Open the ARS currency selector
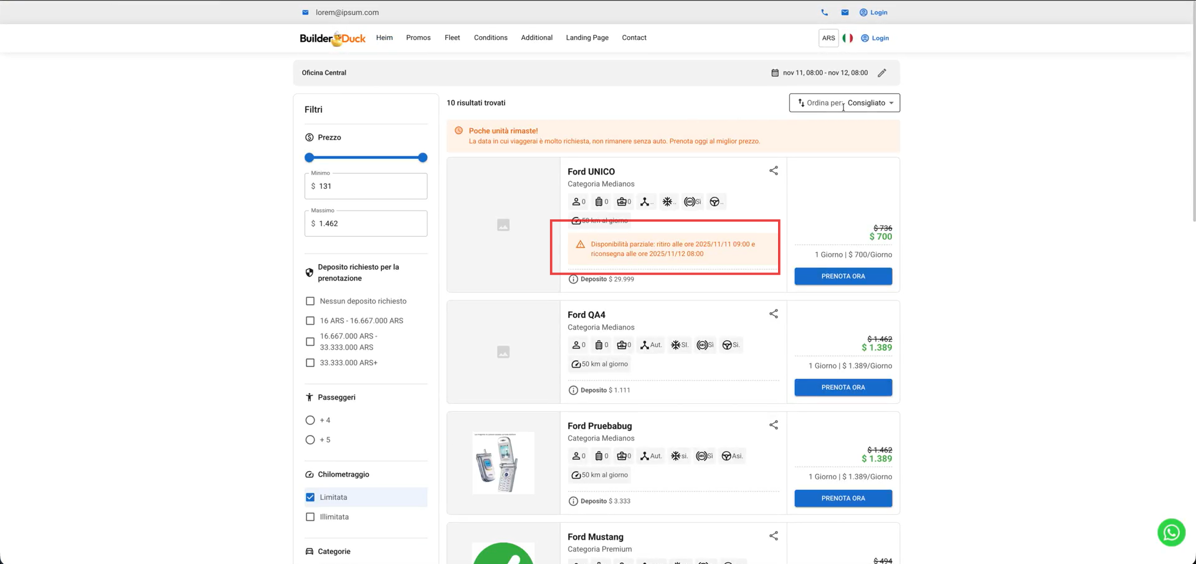 pos(828,38)
